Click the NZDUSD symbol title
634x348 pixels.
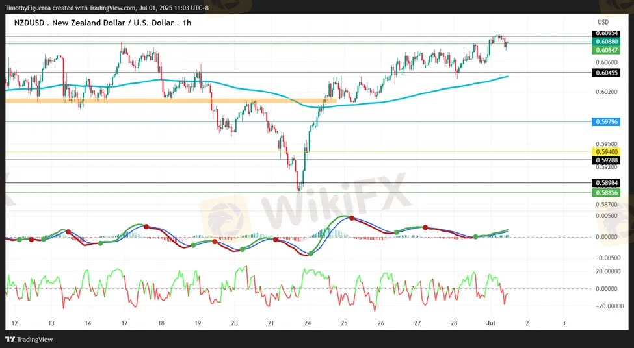pos(103,23)
